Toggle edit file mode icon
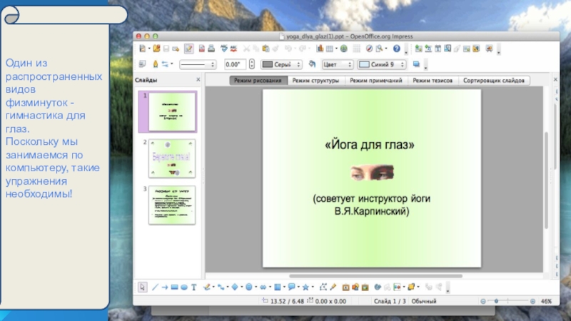The height and width of the screenshot is (321, 571). [188, 49]
